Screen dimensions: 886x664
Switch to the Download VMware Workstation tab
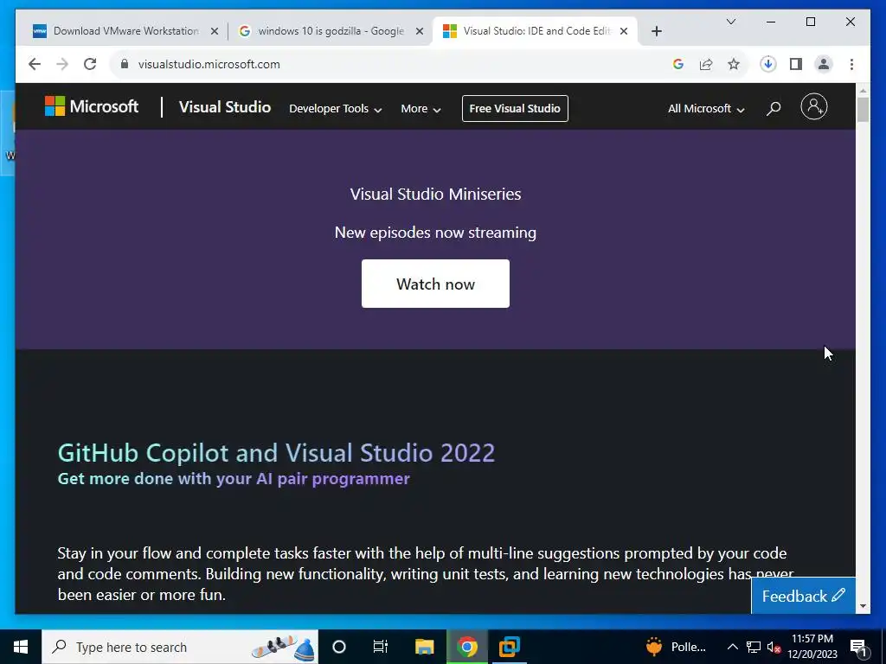coord(125,31)
